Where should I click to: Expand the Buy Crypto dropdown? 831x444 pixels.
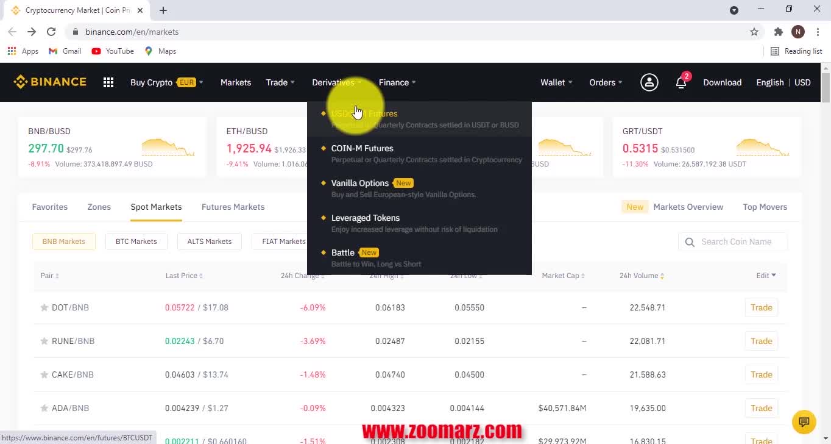[x=167, y=82]
